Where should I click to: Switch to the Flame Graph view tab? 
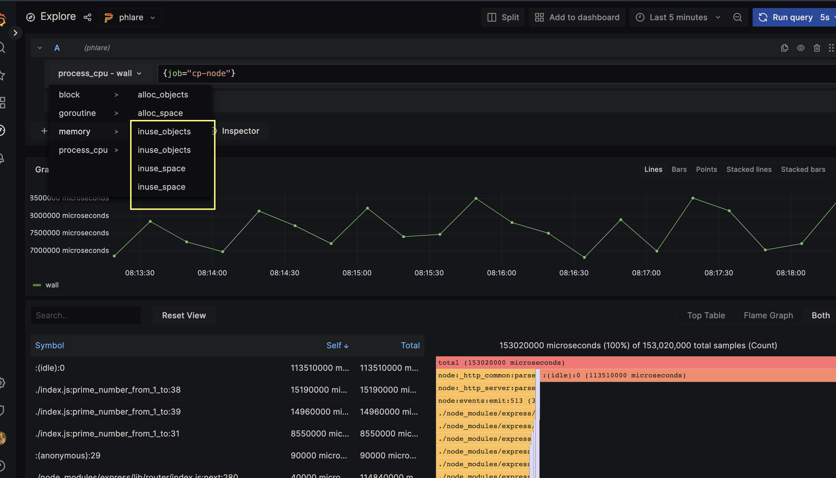[x=768, y=315]
